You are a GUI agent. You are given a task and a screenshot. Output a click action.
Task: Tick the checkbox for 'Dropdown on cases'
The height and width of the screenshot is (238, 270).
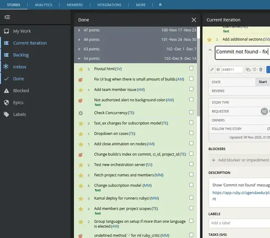pos(192,133)
